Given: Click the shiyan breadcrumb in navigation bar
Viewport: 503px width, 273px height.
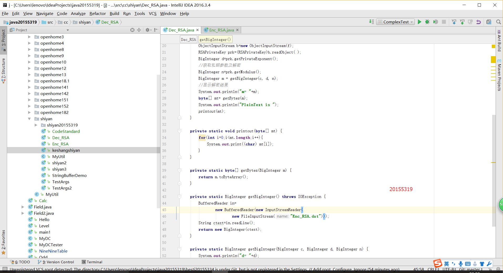Looking at the screenshot, I should pyautogui.click(x=82, y=22).
